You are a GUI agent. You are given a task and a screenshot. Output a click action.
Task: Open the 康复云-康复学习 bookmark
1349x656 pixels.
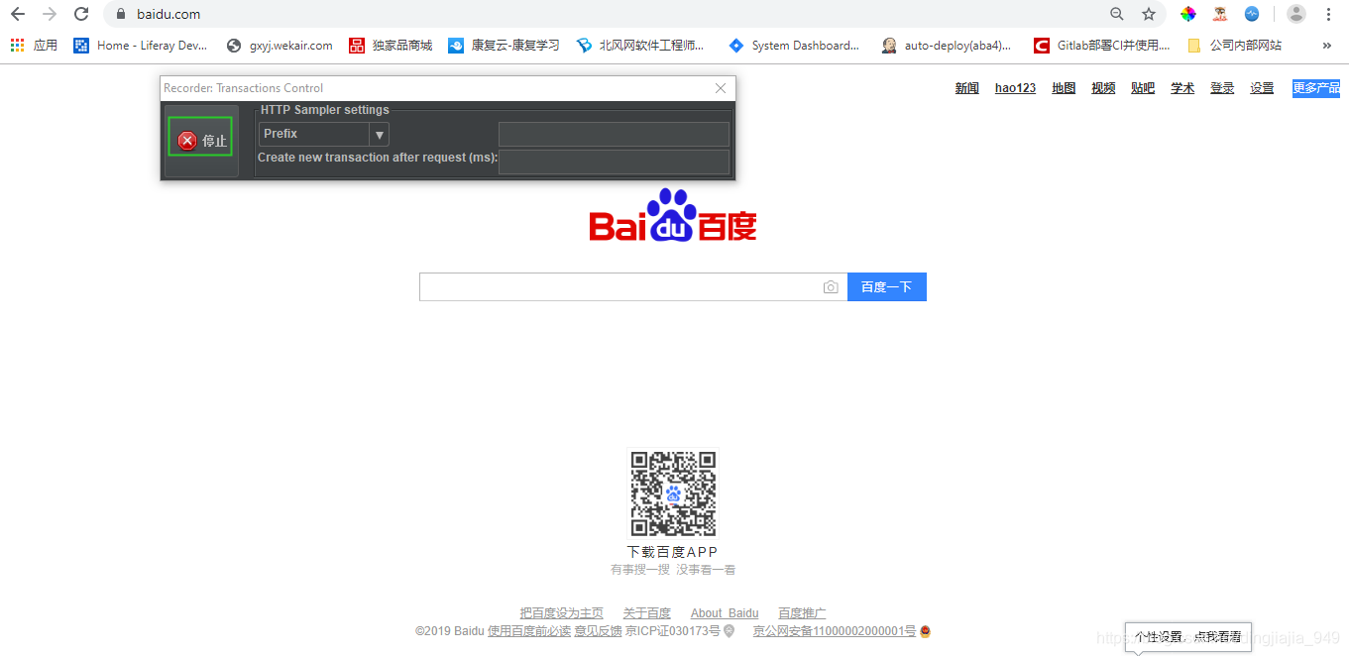click(505, 46)
